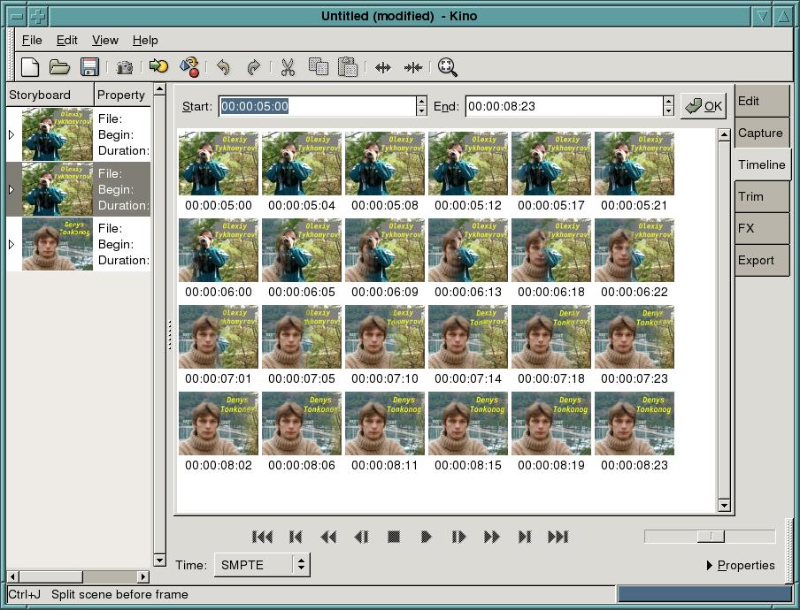
Task: Select the thumbnail at 00:00:07:14
Action: [468, 337]
